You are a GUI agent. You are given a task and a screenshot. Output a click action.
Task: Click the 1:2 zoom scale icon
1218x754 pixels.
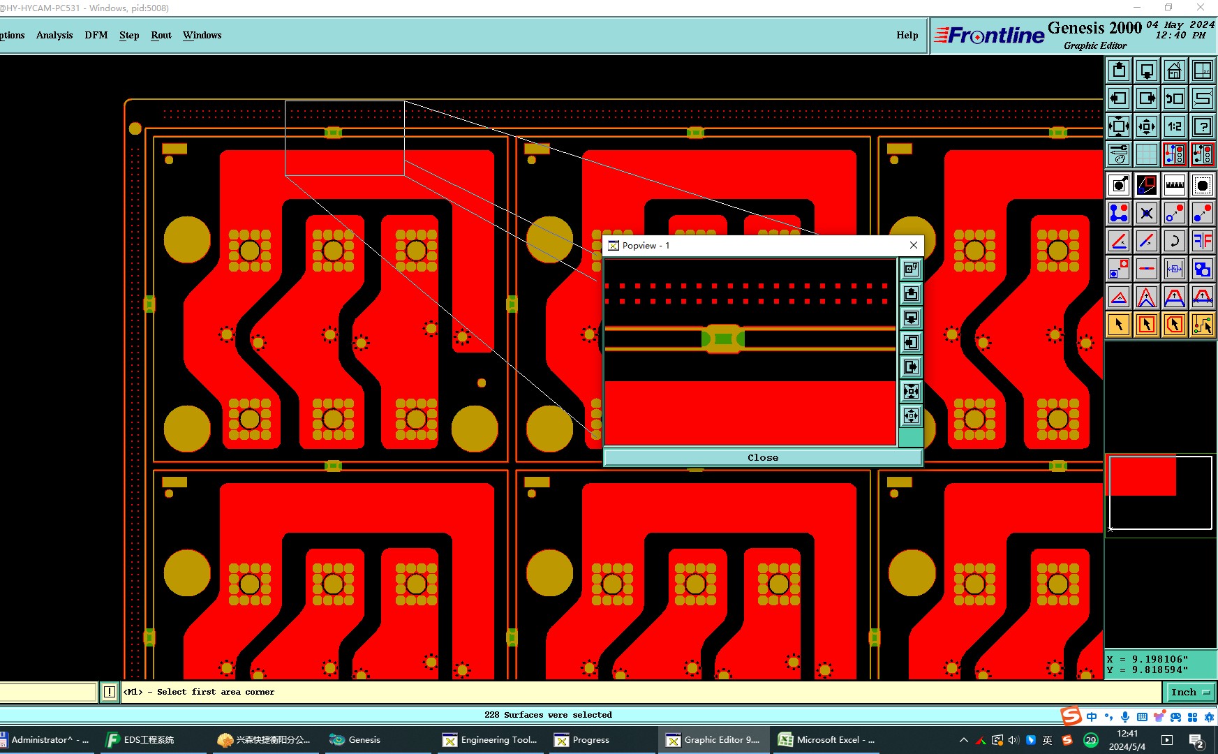tap(1175, 126)
